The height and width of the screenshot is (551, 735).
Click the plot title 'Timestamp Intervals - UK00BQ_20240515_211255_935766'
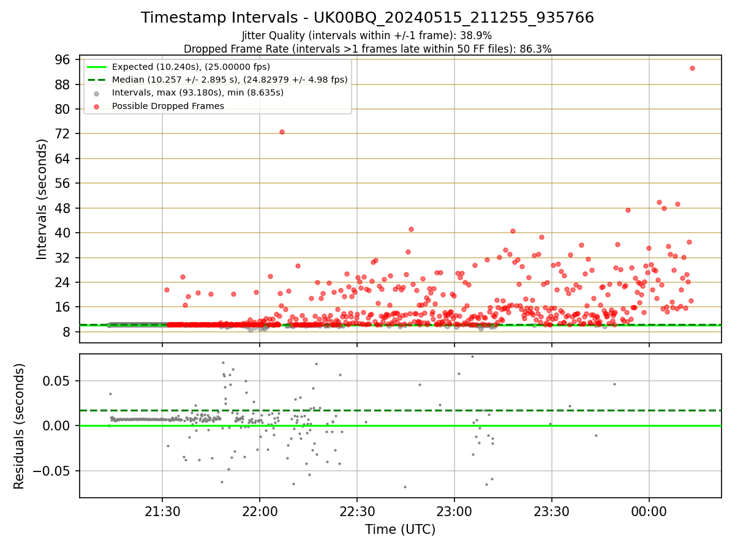(367, 18)
